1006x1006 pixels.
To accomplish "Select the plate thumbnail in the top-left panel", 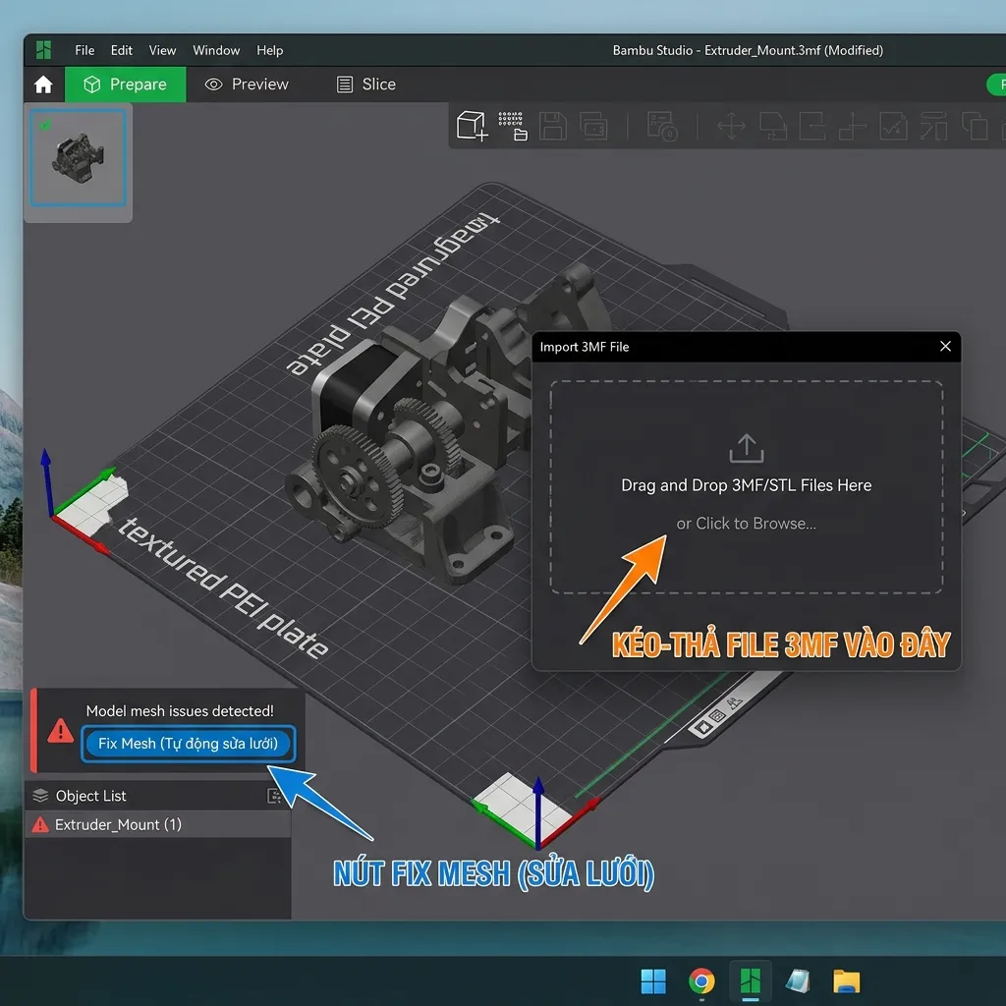I will [79, 158].
